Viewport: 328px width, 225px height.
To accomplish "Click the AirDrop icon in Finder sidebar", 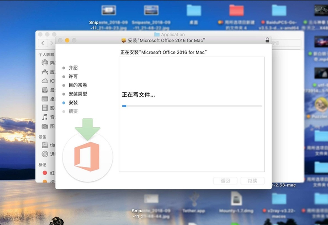I will tap(45, 63).
